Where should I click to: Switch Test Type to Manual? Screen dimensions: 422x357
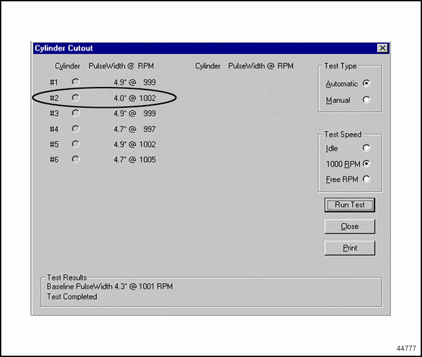(x=367, y=100)
